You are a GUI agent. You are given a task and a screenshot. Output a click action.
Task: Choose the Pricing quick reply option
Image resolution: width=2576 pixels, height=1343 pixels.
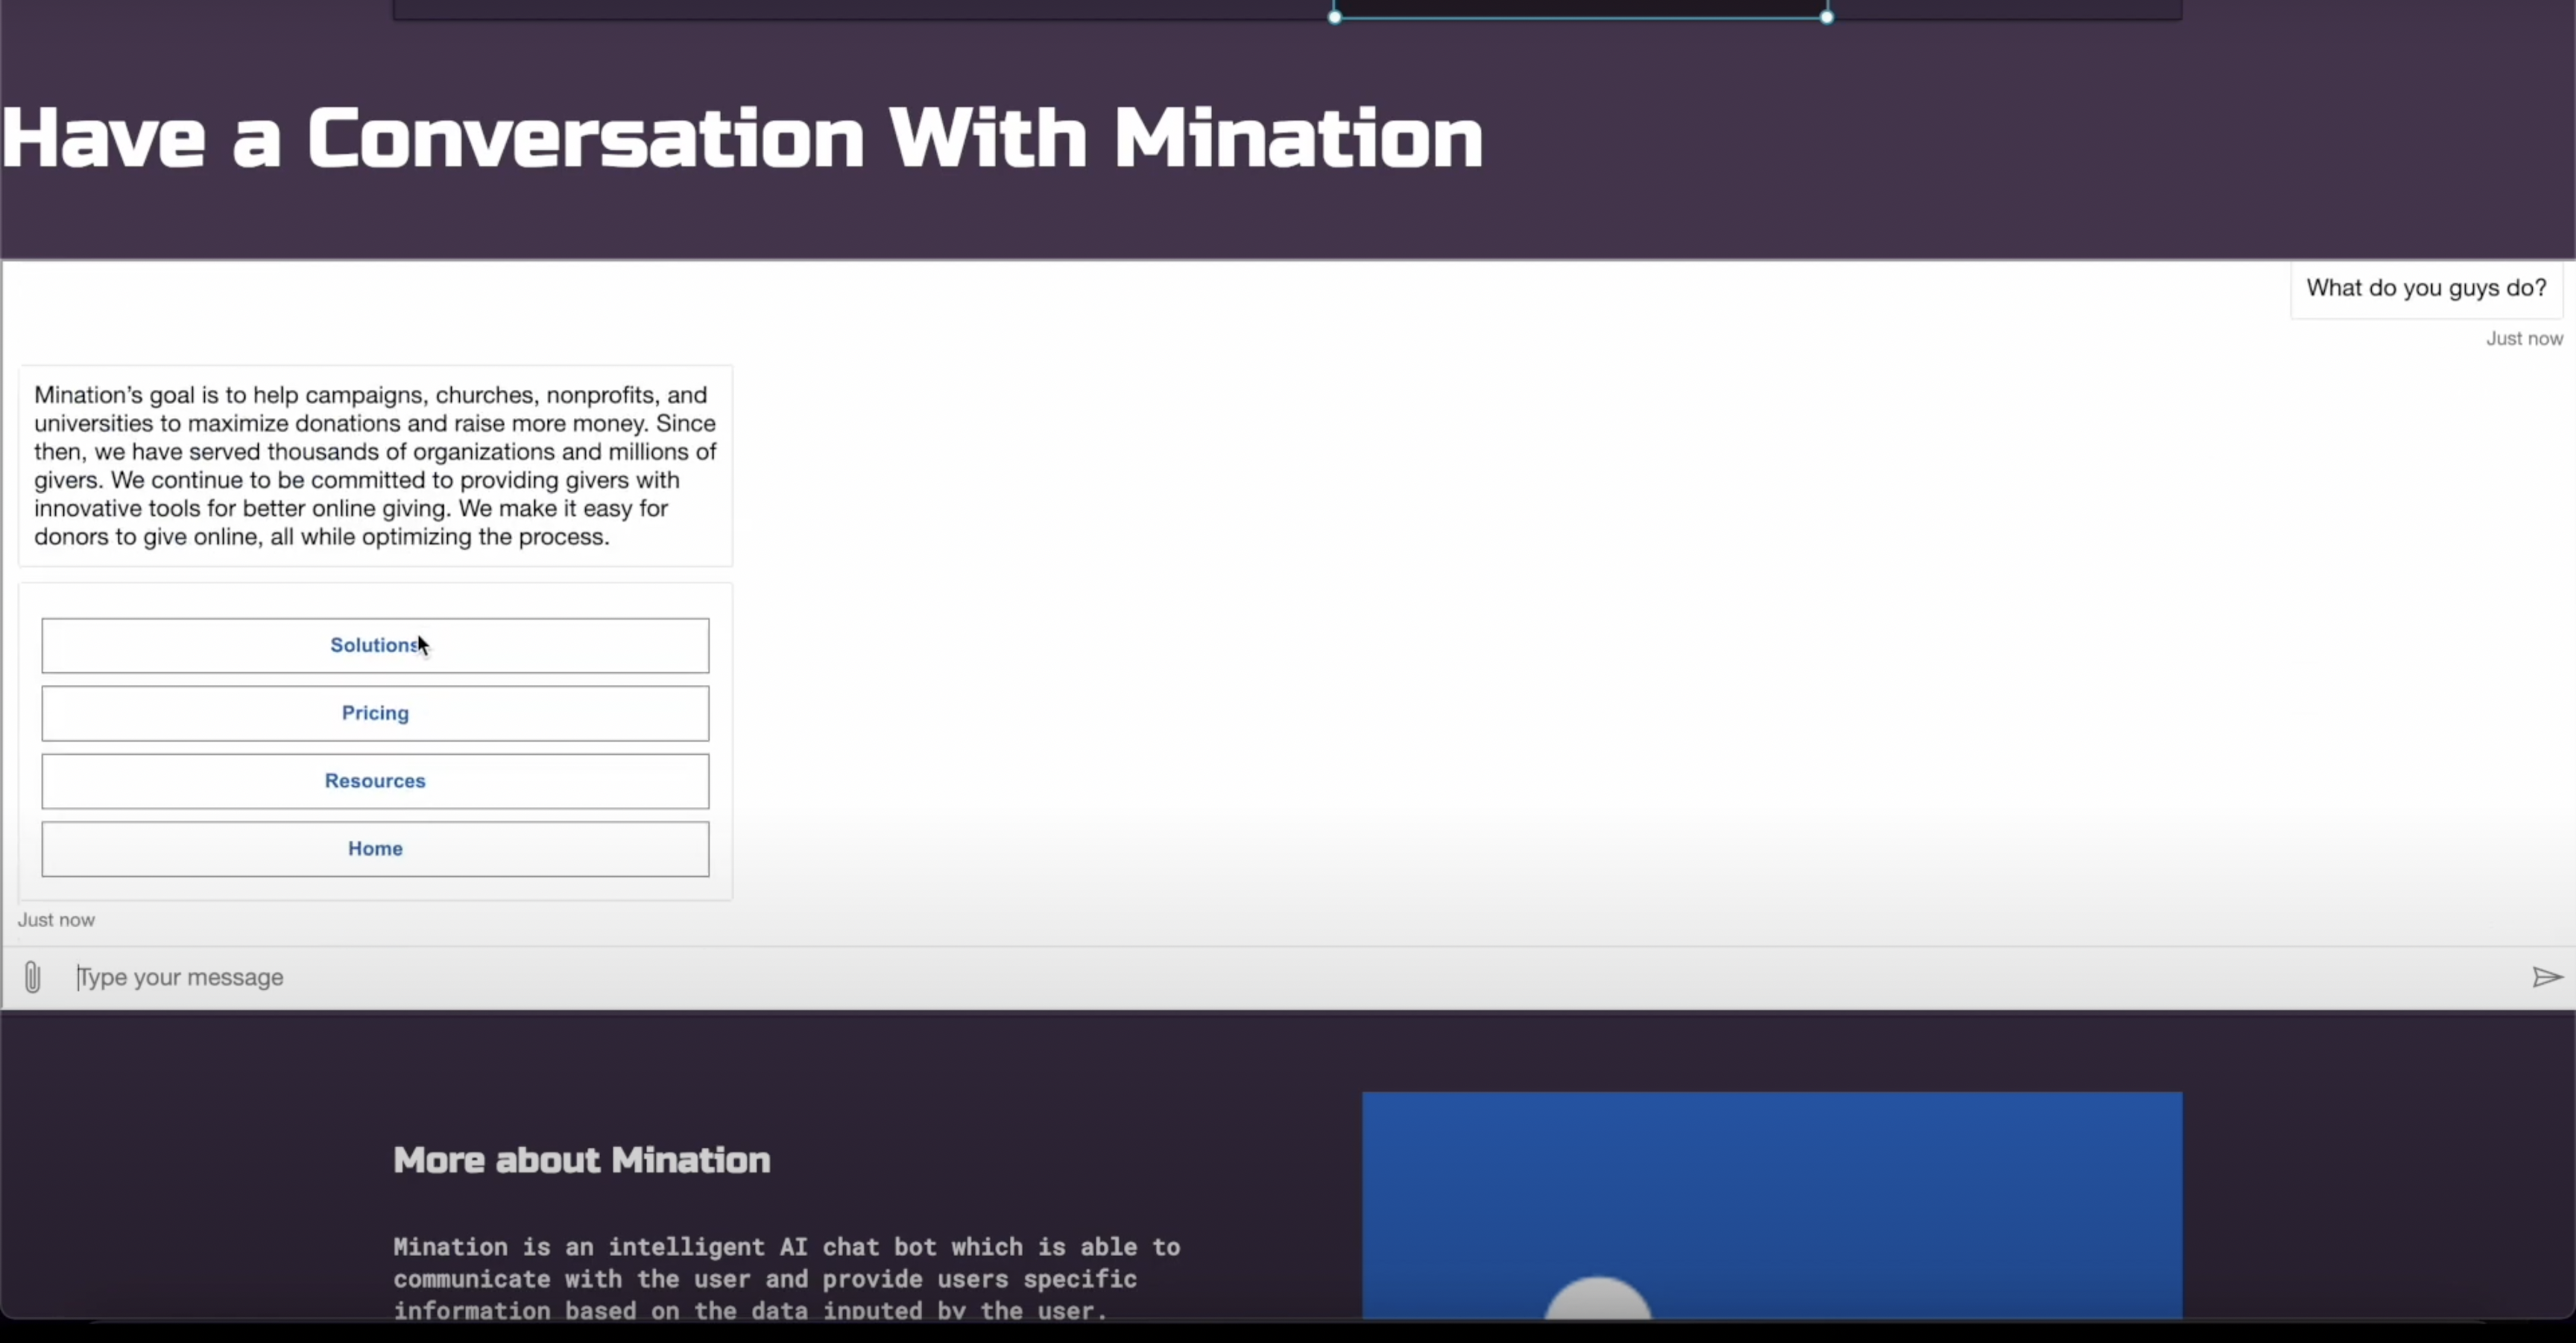pos(375,713)
